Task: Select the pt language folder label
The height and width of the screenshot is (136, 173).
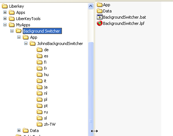Action: (46, 106)
